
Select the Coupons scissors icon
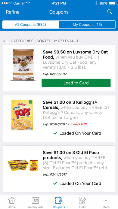coord(59,200)
